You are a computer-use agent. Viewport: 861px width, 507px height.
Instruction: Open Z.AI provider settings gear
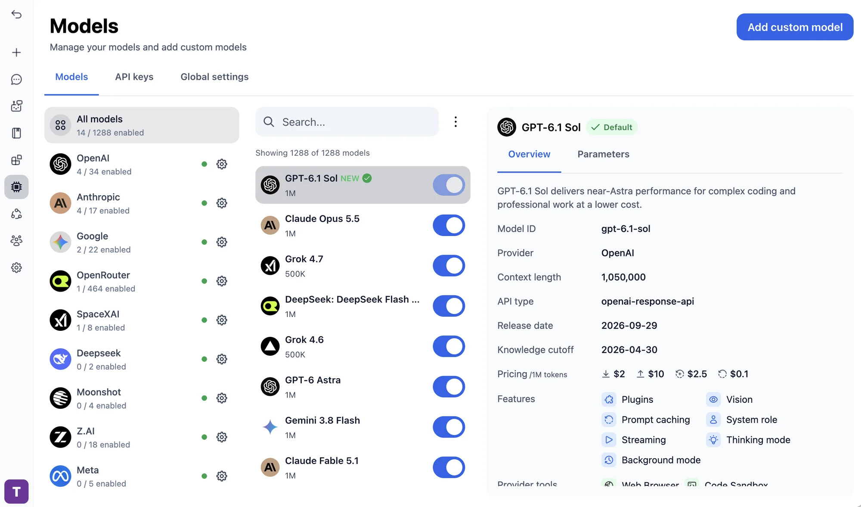click(222, 437)
